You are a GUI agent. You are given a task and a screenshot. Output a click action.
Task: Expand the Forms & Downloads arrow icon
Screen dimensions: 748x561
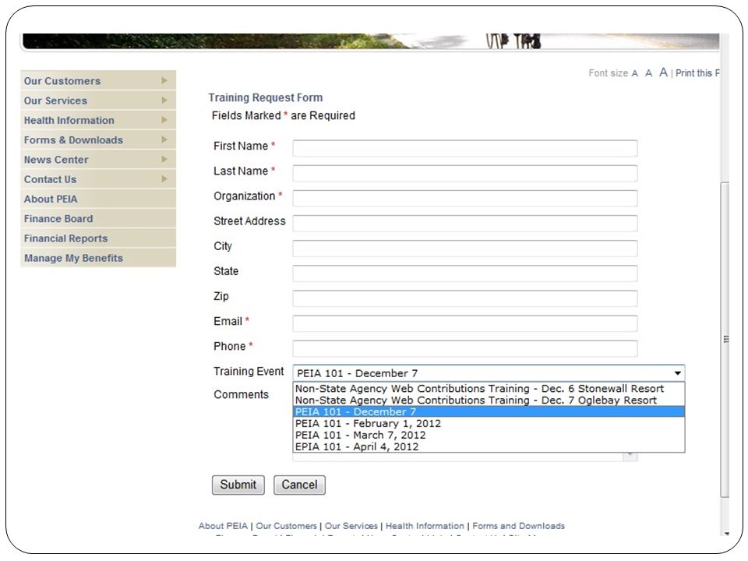coord(164,139)
